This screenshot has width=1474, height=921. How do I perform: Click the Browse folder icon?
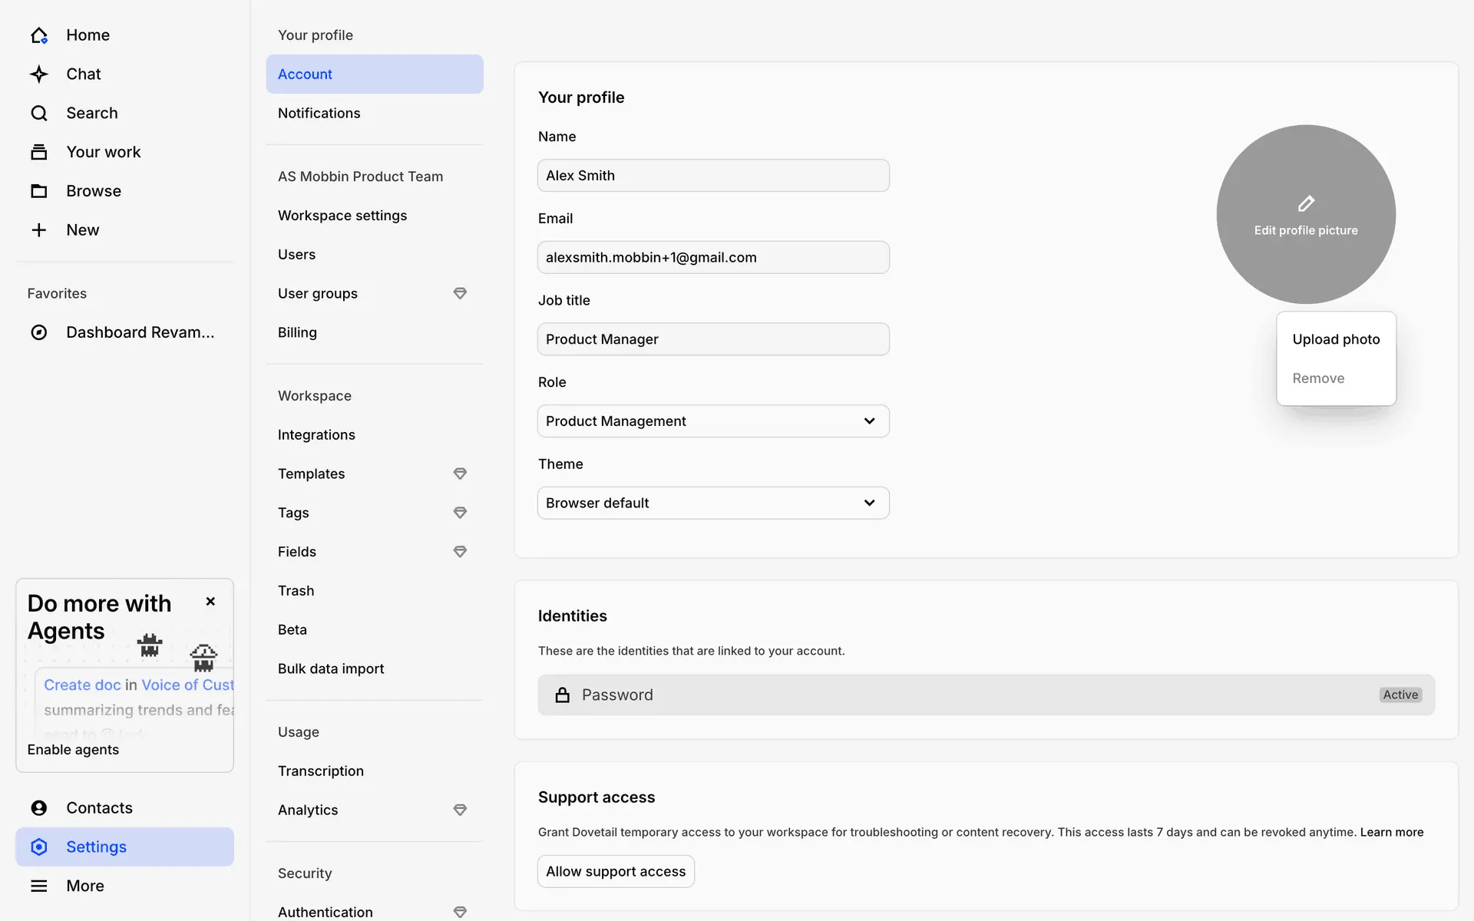click(39, 191)
